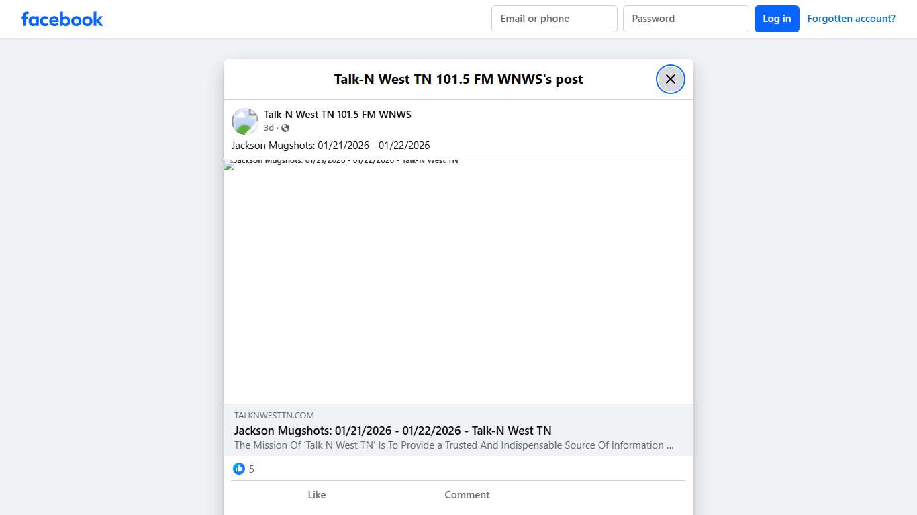Open the Talk-N West TN profile picture
The image size is (917, 515).
(245, 121)
